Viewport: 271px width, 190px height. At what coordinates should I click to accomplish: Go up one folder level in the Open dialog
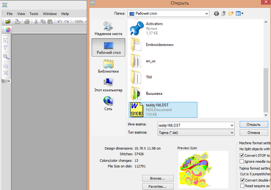pos(224,14)
